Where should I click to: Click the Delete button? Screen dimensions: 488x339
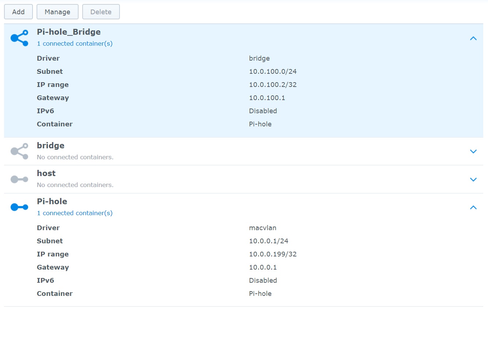click(101, 12)
